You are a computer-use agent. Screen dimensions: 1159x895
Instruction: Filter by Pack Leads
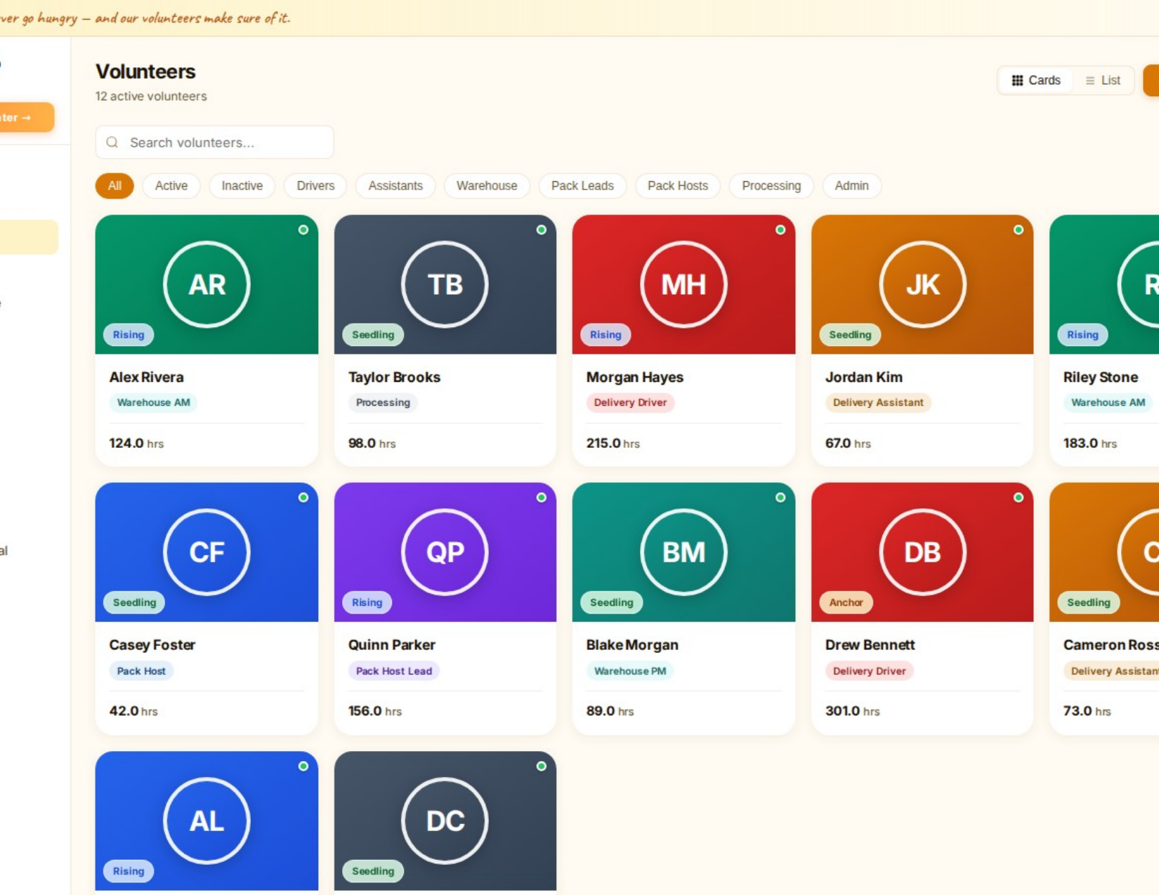coord(582,185)
